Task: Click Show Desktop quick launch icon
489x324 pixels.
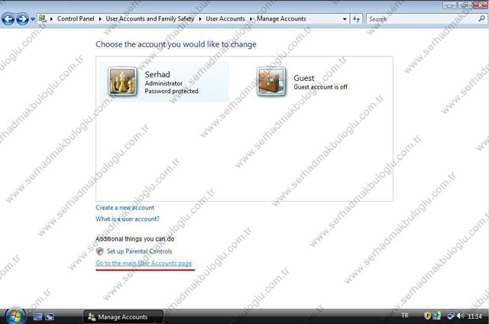Action: 37,317
